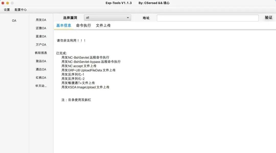Click 用友NC accept 文件上传 line
The image size is (276, 153).
79,66
